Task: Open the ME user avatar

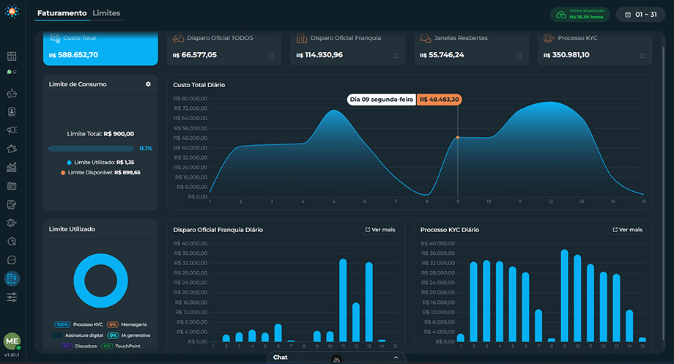Action: [x=12, y=341]
